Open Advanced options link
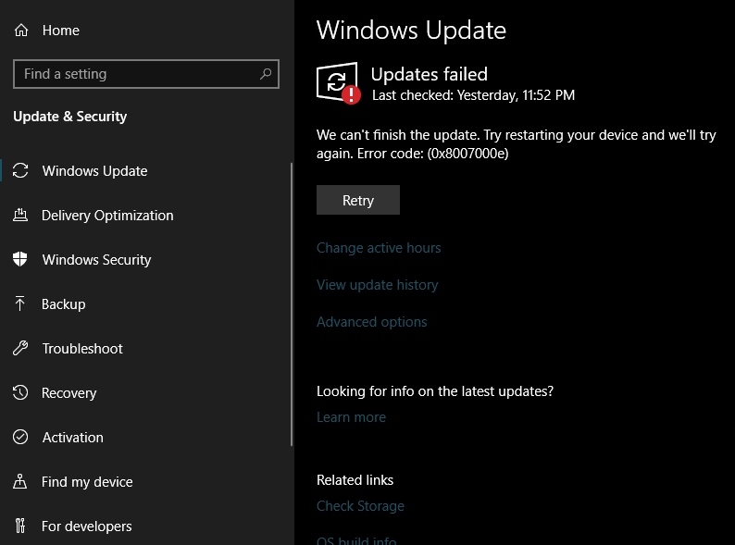This screenshot has width=735, height=545. coord(372,321)
